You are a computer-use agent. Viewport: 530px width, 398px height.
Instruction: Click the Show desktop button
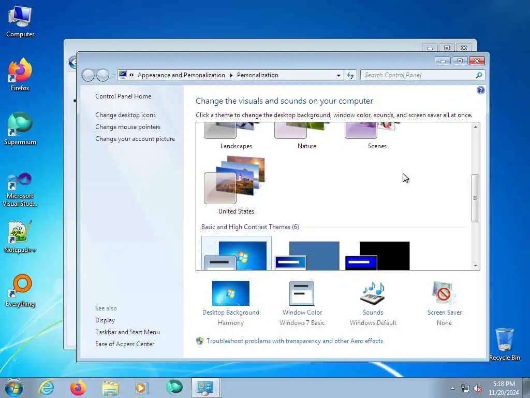click(526, 388)
